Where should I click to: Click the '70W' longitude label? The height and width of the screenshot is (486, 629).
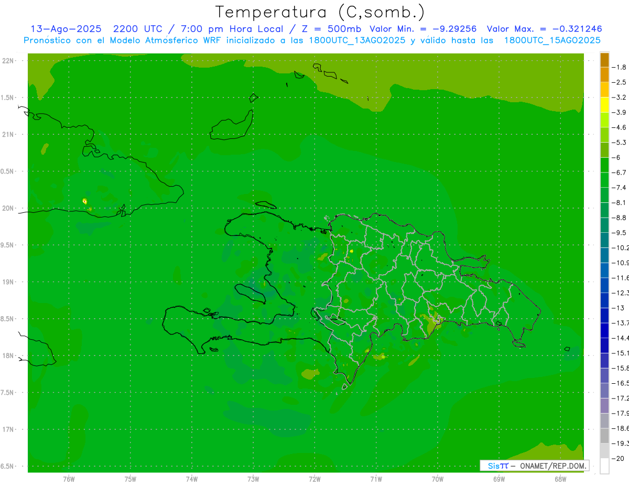[x=437, y=479]
